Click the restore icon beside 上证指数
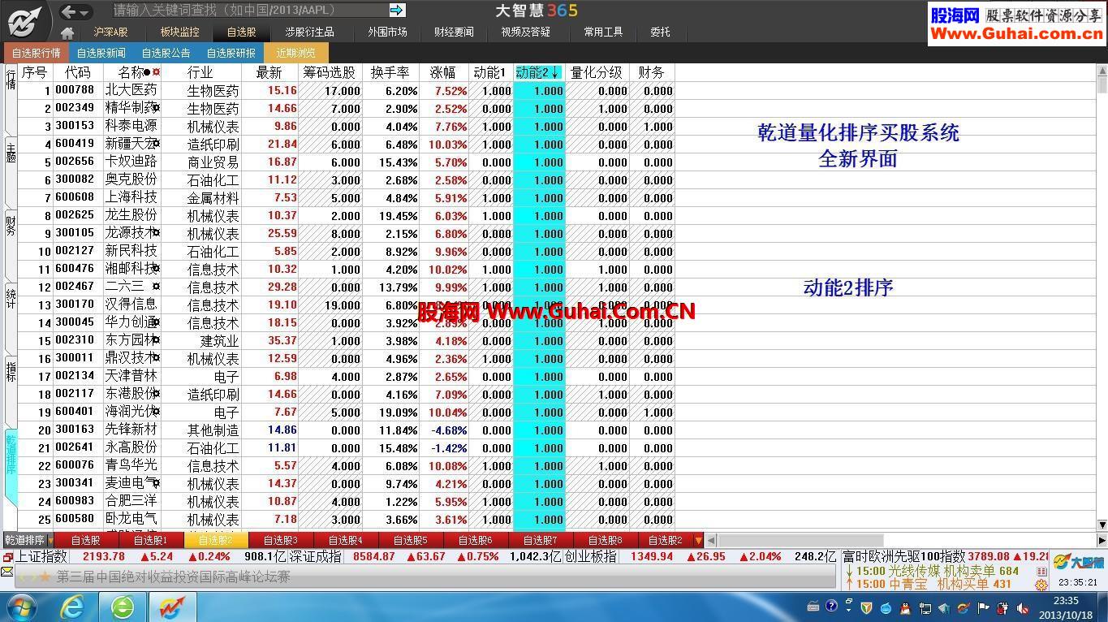The height and width of the screenshot is (622, 1108). pos(7,557)
